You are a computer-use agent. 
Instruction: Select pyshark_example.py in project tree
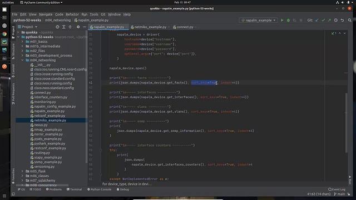click(x=50, y=143)
